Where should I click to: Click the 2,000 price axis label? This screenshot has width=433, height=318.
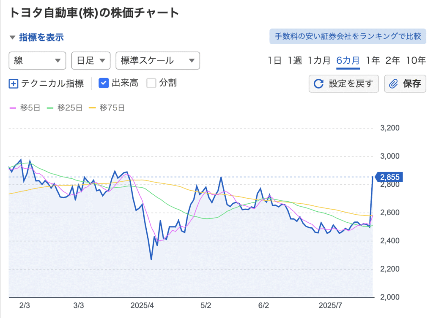pos(389,297)
